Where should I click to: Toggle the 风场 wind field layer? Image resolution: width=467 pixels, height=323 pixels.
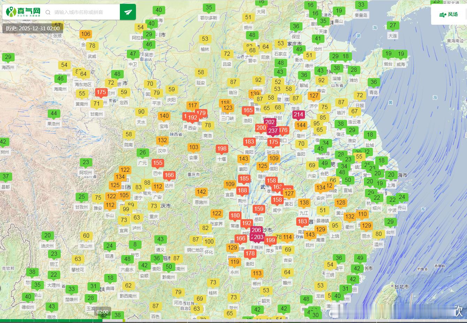449,15
